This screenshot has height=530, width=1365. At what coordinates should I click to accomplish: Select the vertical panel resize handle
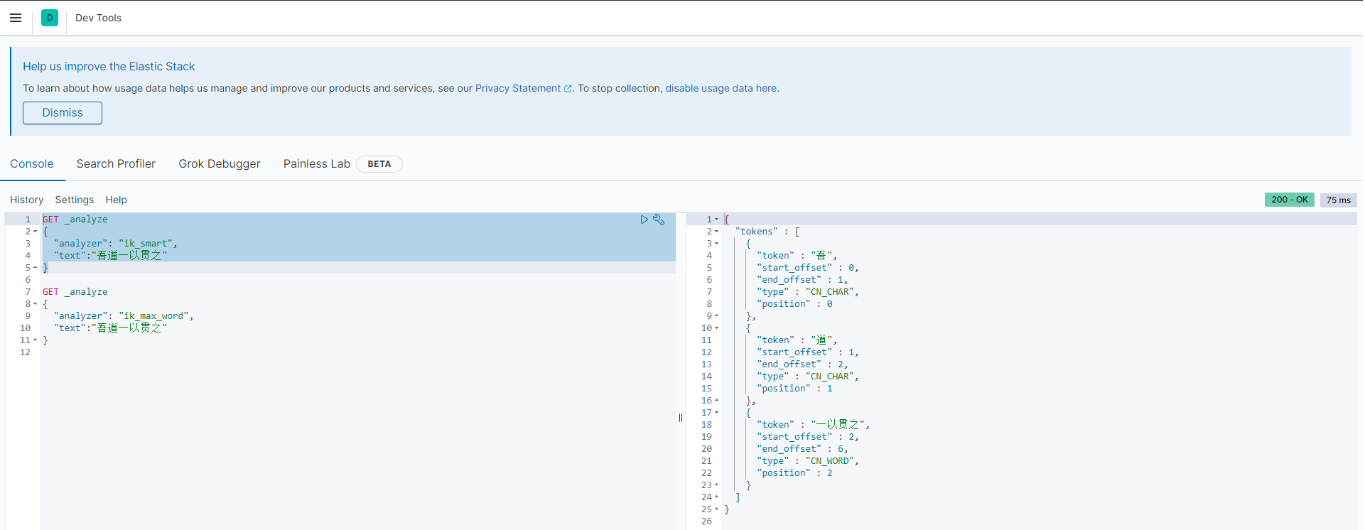pos(681,418)
